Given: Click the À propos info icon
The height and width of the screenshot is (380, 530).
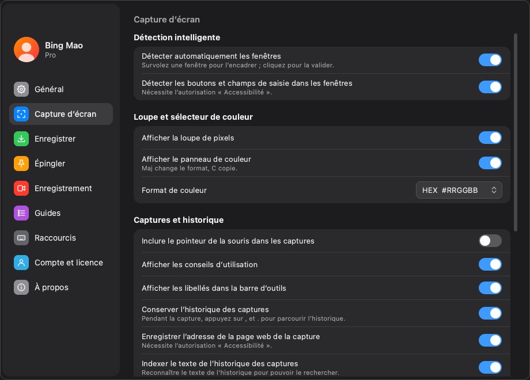Looking at the screenshot, I should click(21, 287).
